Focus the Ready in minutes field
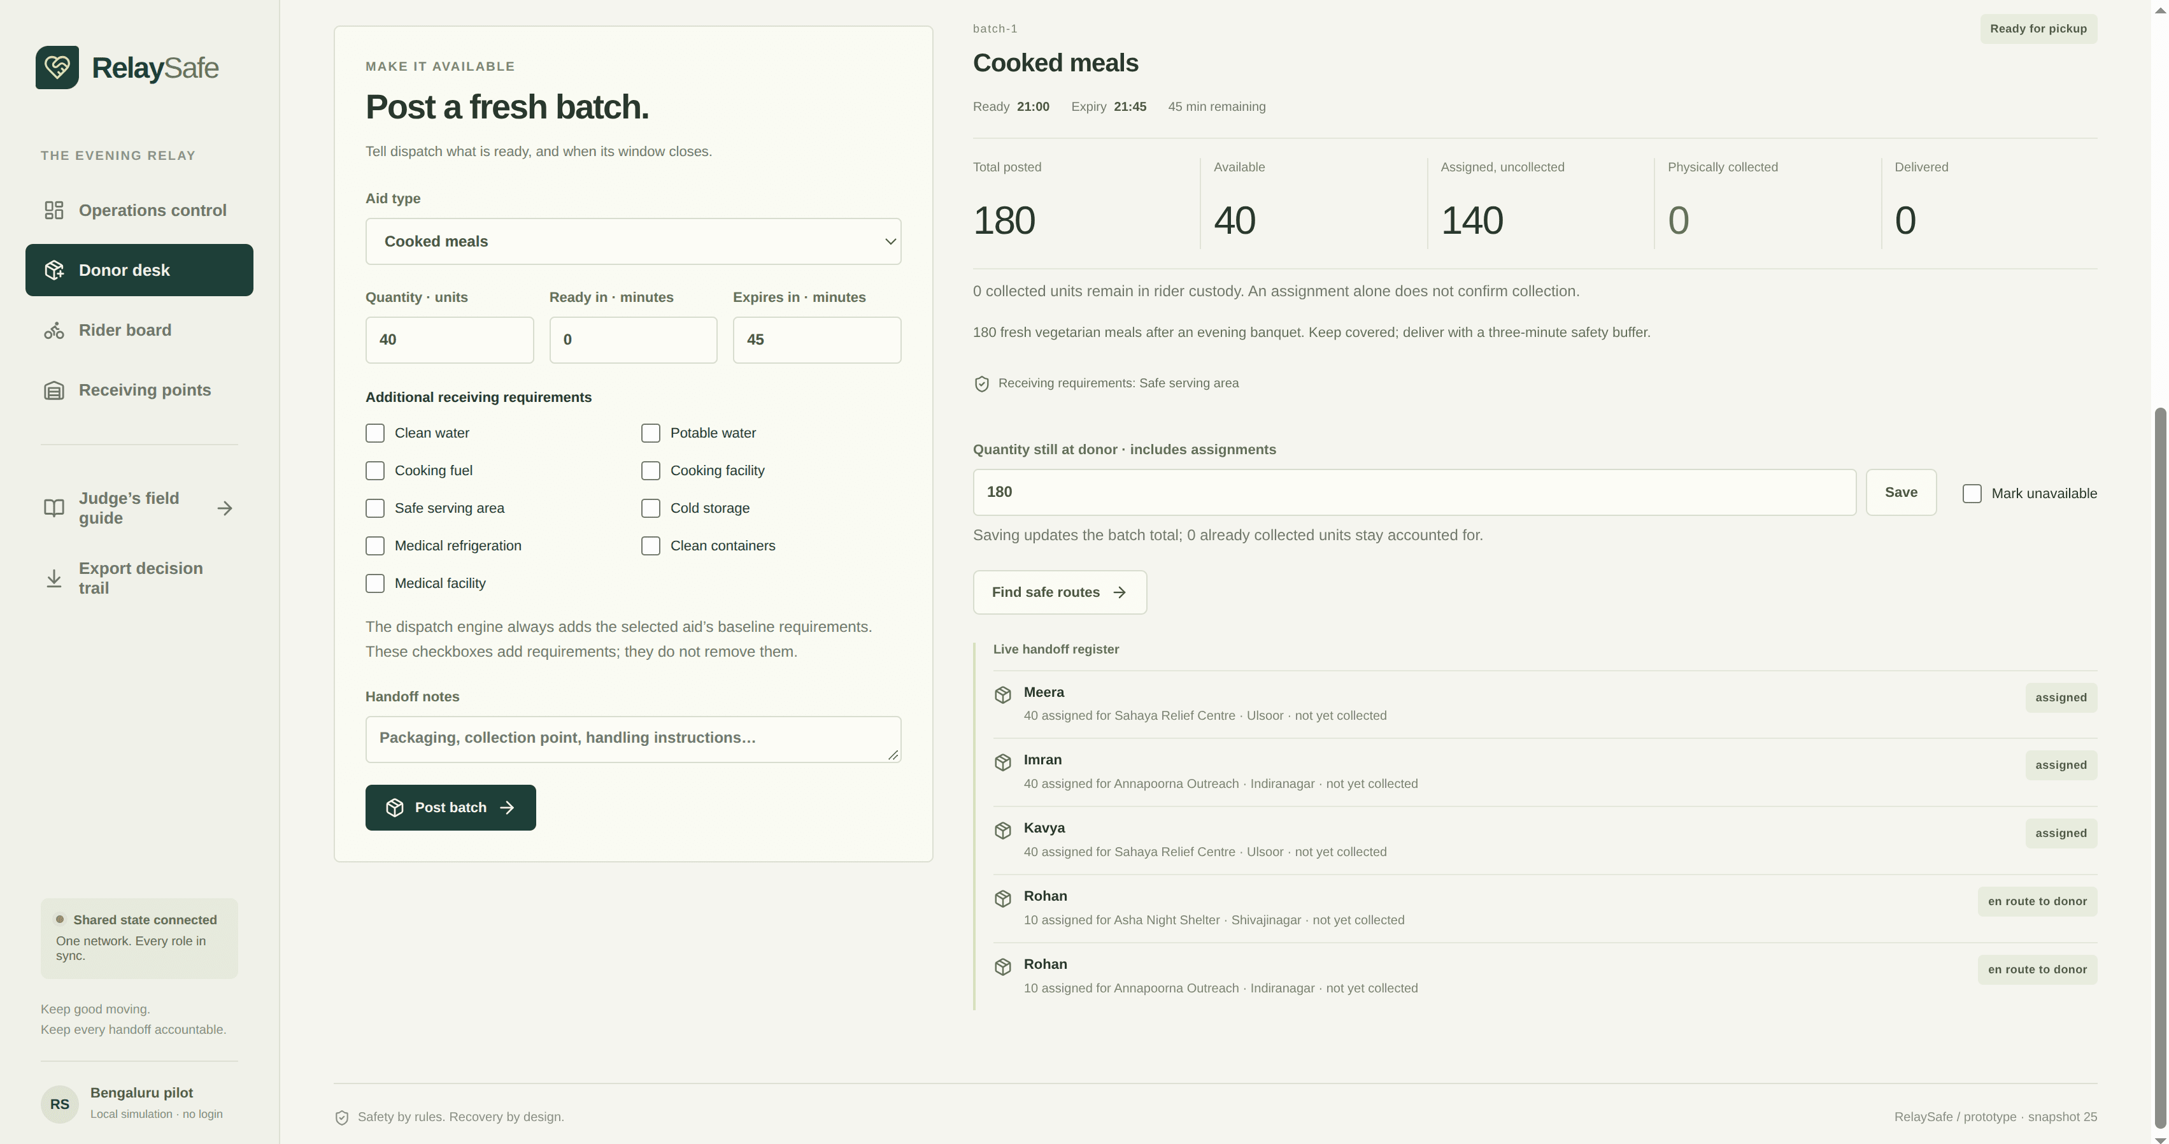The image size is (2169, 1144). pyautogui.click(x=633, y=340)
